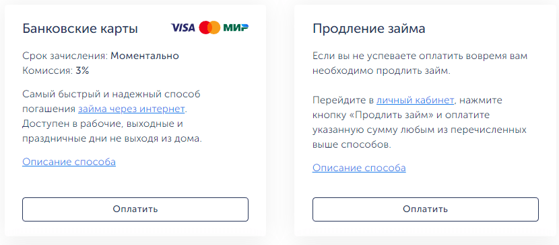Viewport: 559px width, 245px height.
Task: Click «Оплатить» in the Банковские карты card
Action: tap(135, 209)
